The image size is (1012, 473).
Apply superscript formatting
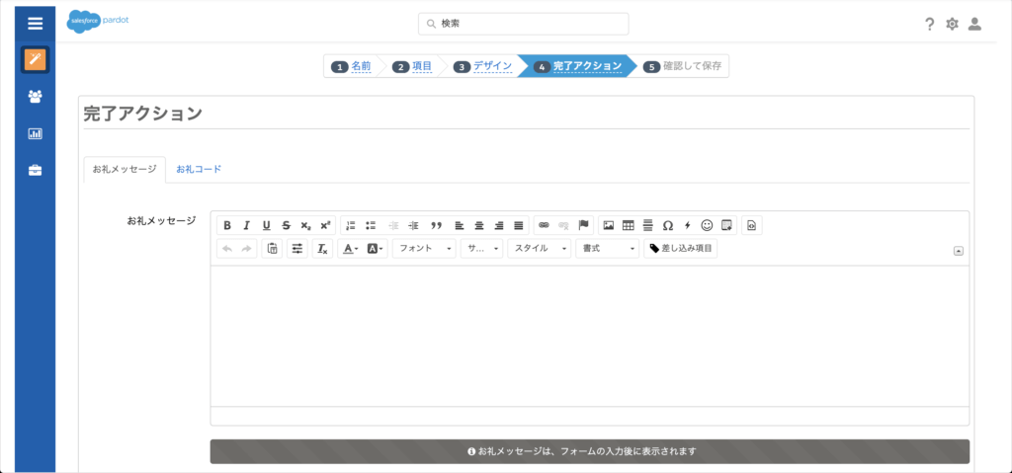[324, 225]
